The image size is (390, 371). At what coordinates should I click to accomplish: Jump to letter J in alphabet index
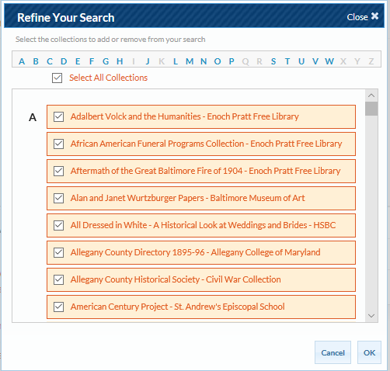pos(148,61)
